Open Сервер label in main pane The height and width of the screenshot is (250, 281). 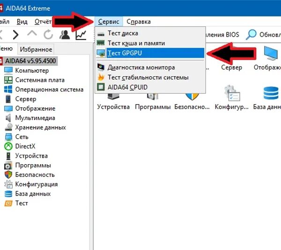[231, 68]
